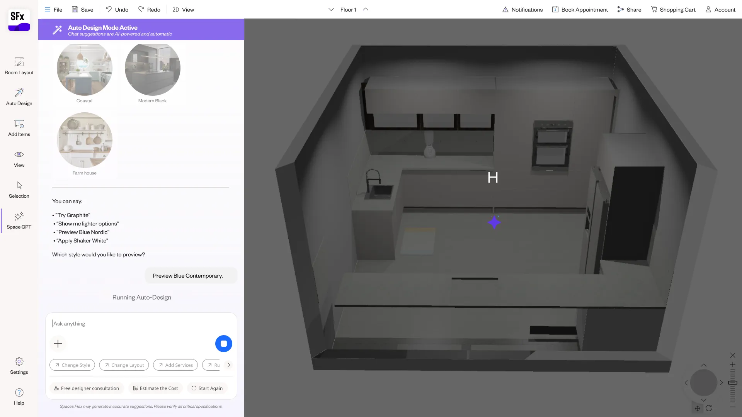
Task: Switch to 2D View
Action: tap(183, 9)
